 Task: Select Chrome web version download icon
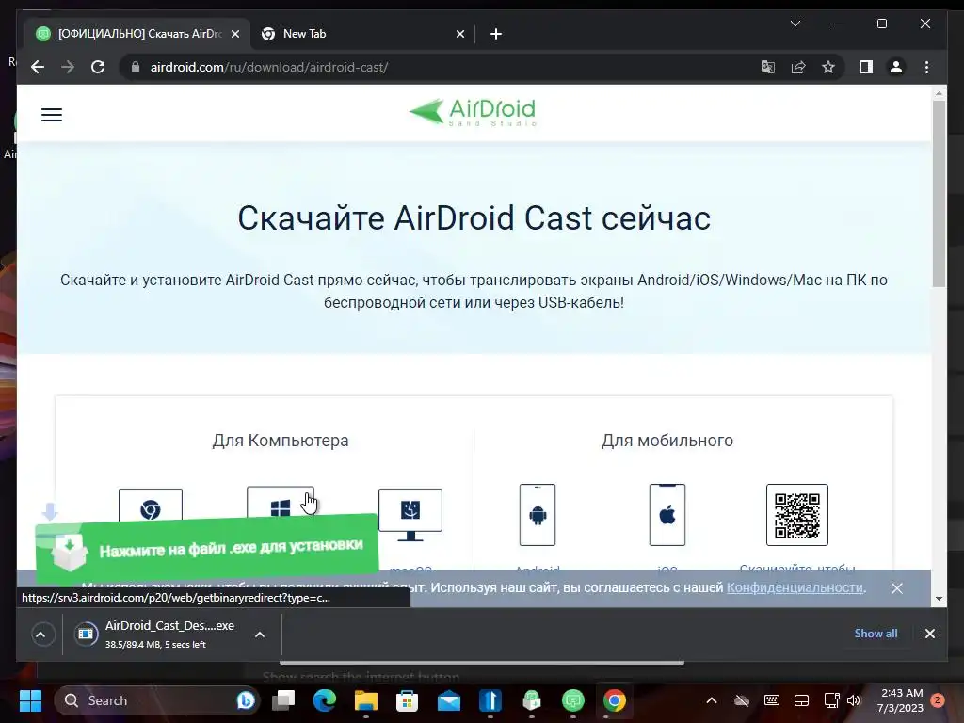tap(150, 507)
